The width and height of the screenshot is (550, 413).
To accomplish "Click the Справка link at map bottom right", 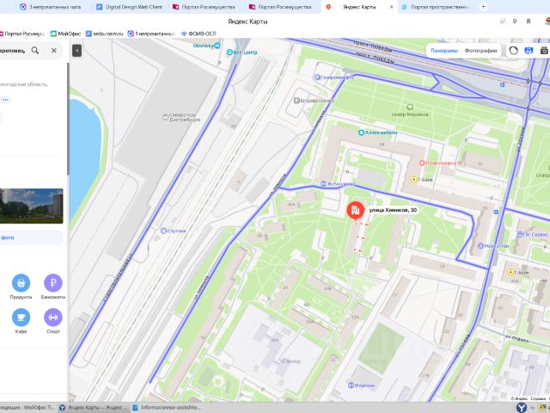I will coord(538,398).
